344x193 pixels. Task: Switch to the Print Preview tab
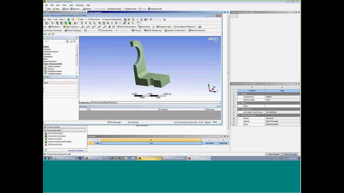pyautogui.click(x=96, y=103)
